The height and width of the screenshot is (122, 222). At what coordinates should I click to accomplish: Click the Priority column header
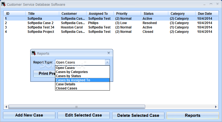(x=127, y=14)
